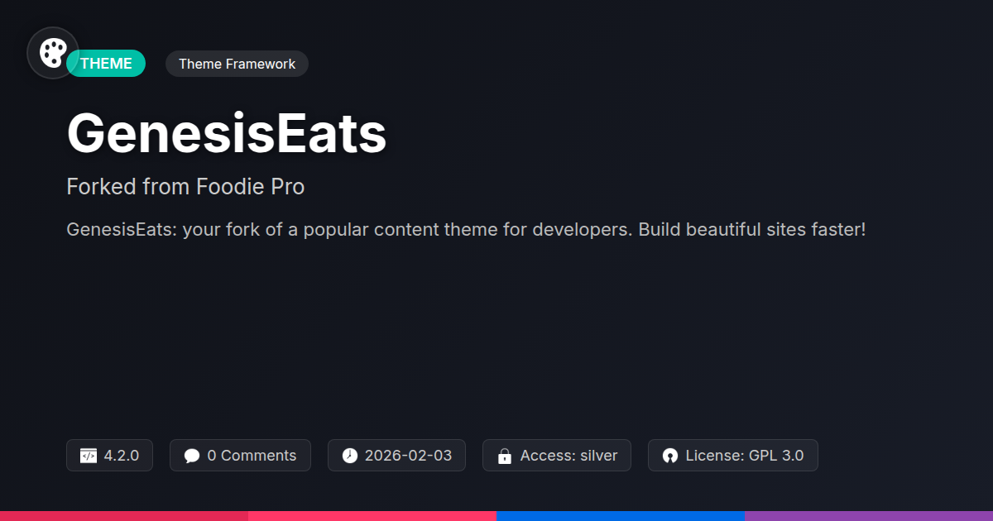The image size is (993, 521).
Task: Click the purple color bar segment
Action: [869, 515]
